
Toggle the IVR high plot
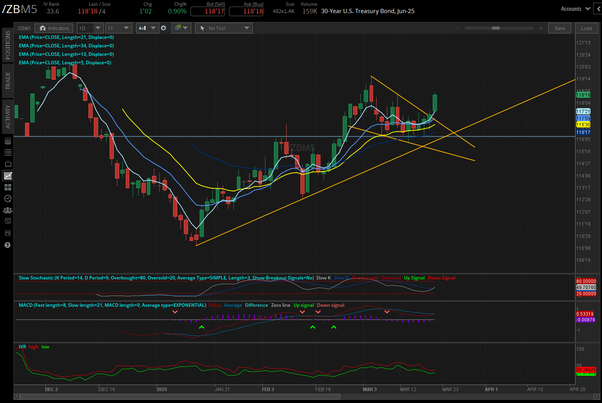pyautogui.click(x=33, y=347)
